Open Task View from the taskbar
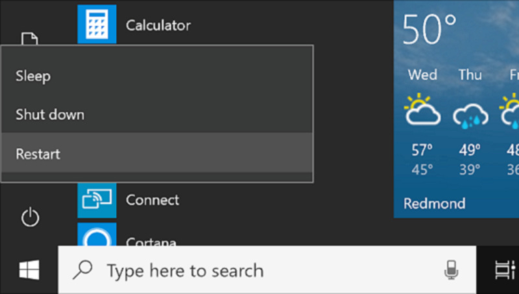The image size is (519, 294). pyautogui.click(x=502, y=270)
